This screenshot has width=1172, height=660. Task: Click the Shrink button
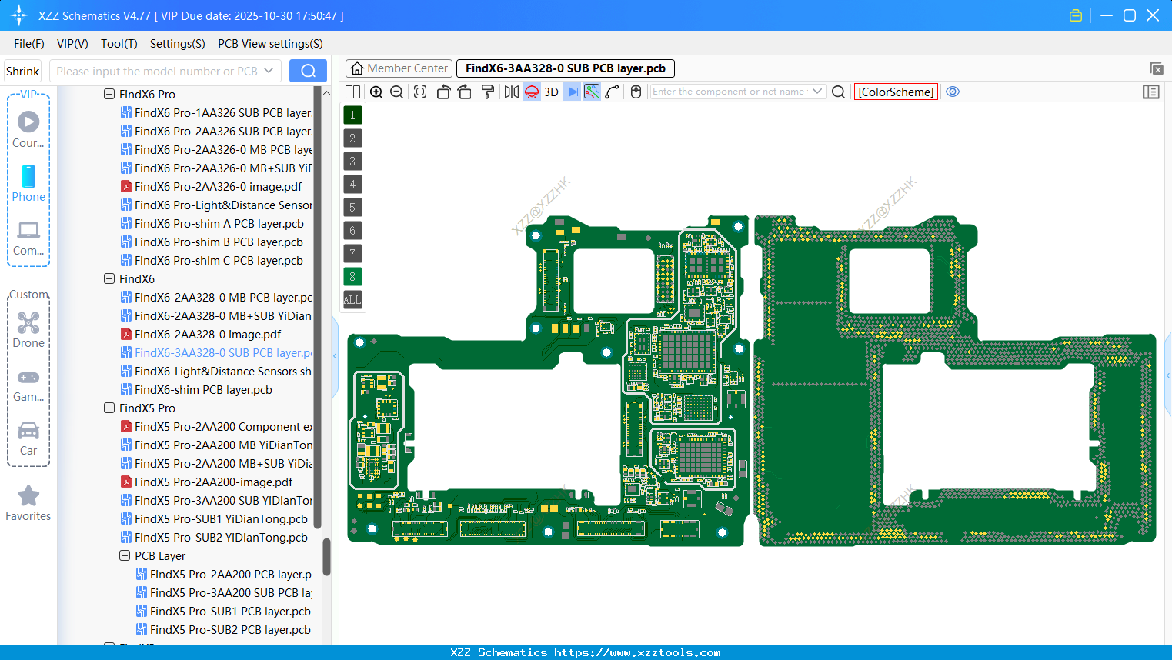tap(22, 71)
